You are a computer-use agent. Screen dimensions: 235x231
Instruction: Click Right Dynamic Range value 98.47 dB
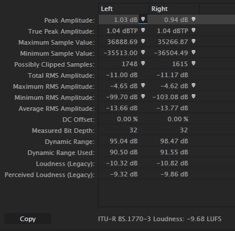174,141
